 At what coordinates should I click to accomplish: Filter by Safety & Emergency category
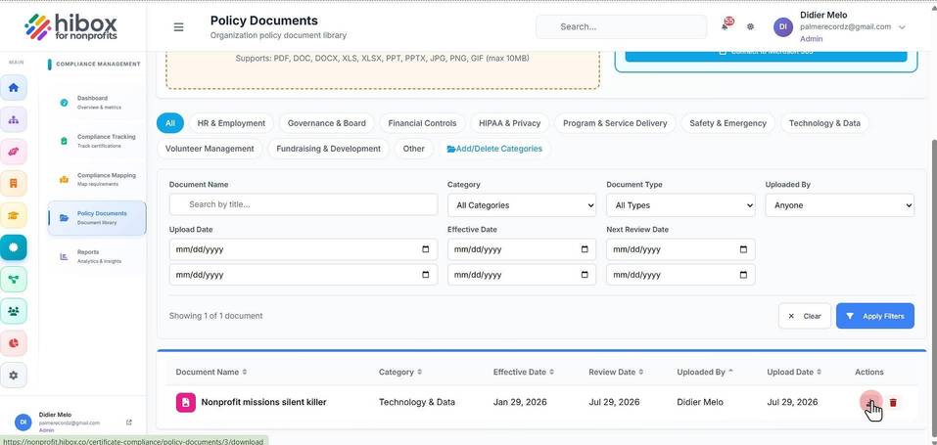click(x=727, y=123)
